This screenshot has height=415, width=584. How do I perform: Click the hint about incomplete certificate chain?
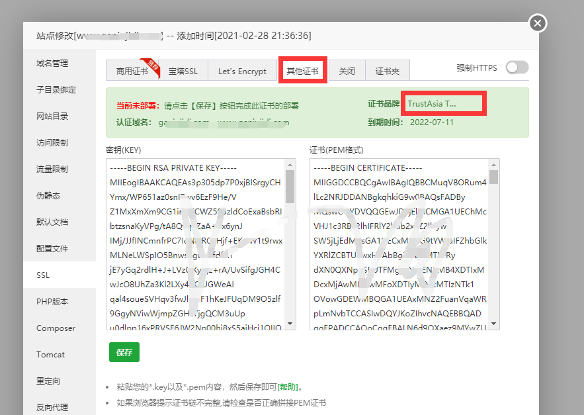[222, 402]
